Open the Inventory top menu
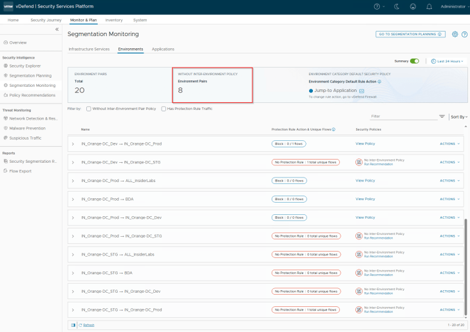Screen dimensions: 470x332 coord(113,20)
